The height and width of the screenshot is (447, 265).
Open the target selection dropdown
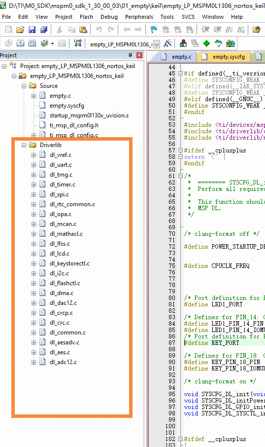(157, 44)
